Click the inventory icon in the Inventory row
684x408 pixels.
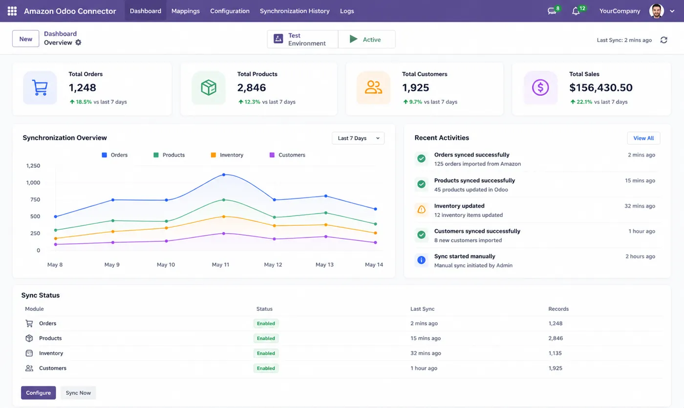click(x=29, y=353)
